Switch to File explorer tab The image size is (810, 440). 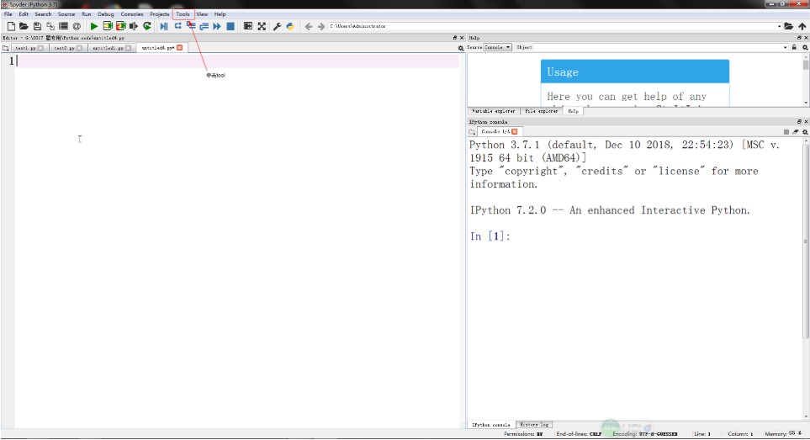pyautogui.click(x=542, y=111)
